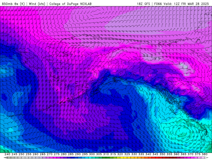Click the 275 value on the color scale

pyautogui.click(x=57, y=154)
